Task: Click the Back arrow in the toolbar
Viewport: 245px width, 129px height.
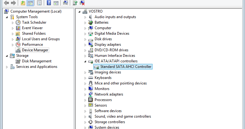Action: (6, 3)
